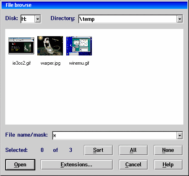Click the Sort button
189x176 pixels.
[98, 150]
